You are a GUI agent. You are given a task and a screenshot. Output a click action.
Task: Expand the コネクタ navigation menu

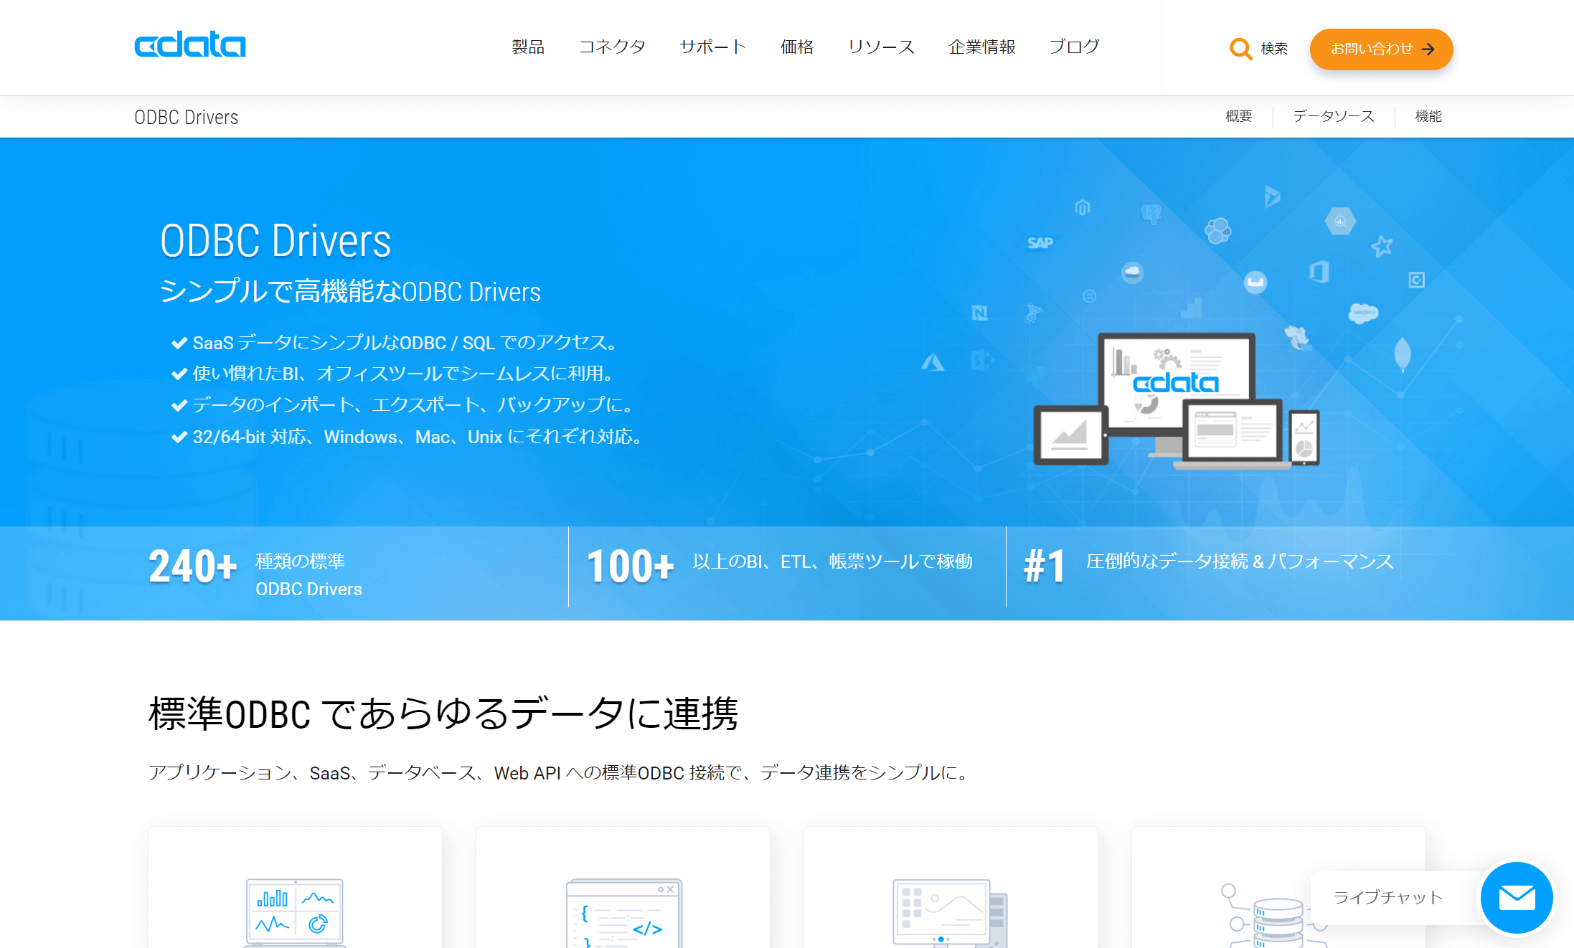tap(612, 47)
